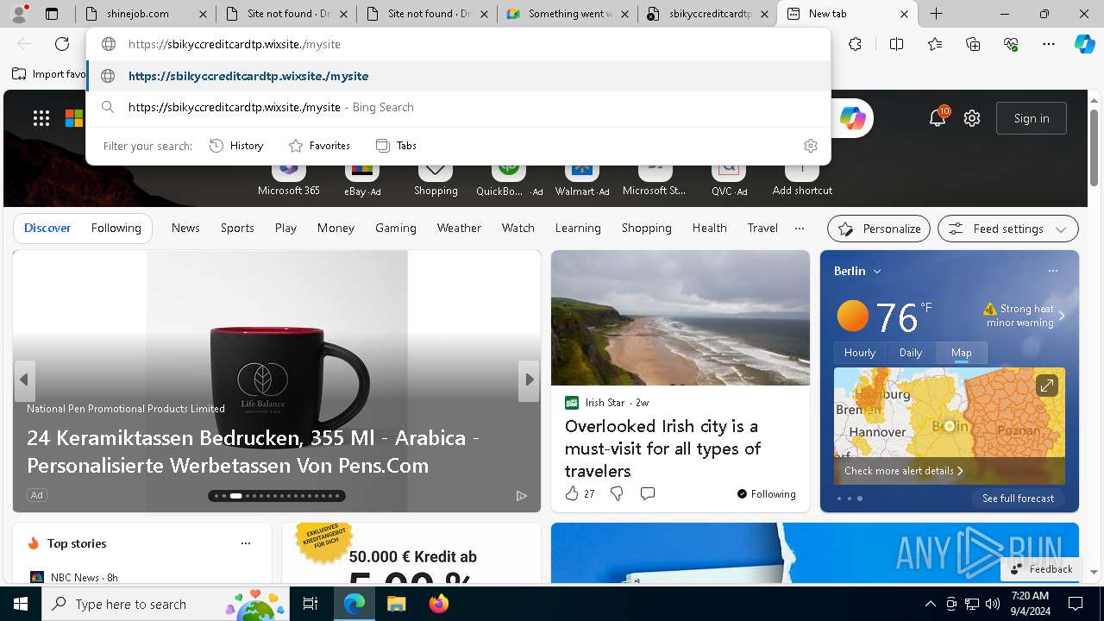1104x621 pixels.
Task: Open Browser essentials heart icon
Action: [x=1011, y=44]
